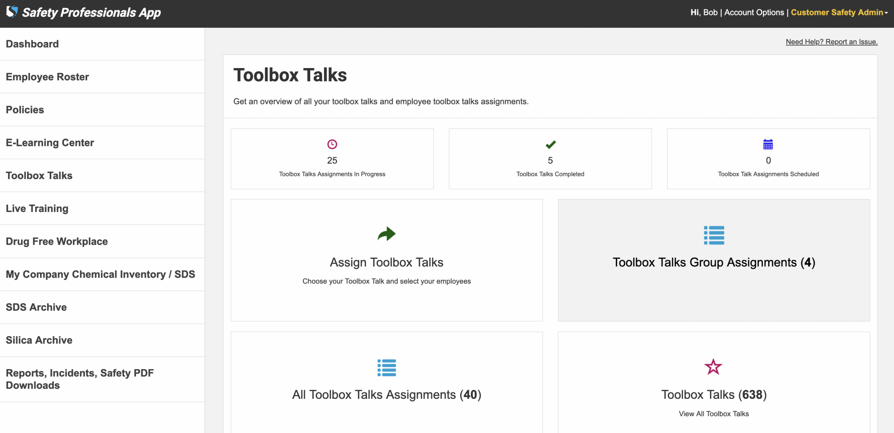894x433 pixels.
Task: Expand the Customer Safety Admin dropdown
Action: click(x=839, y=13)
